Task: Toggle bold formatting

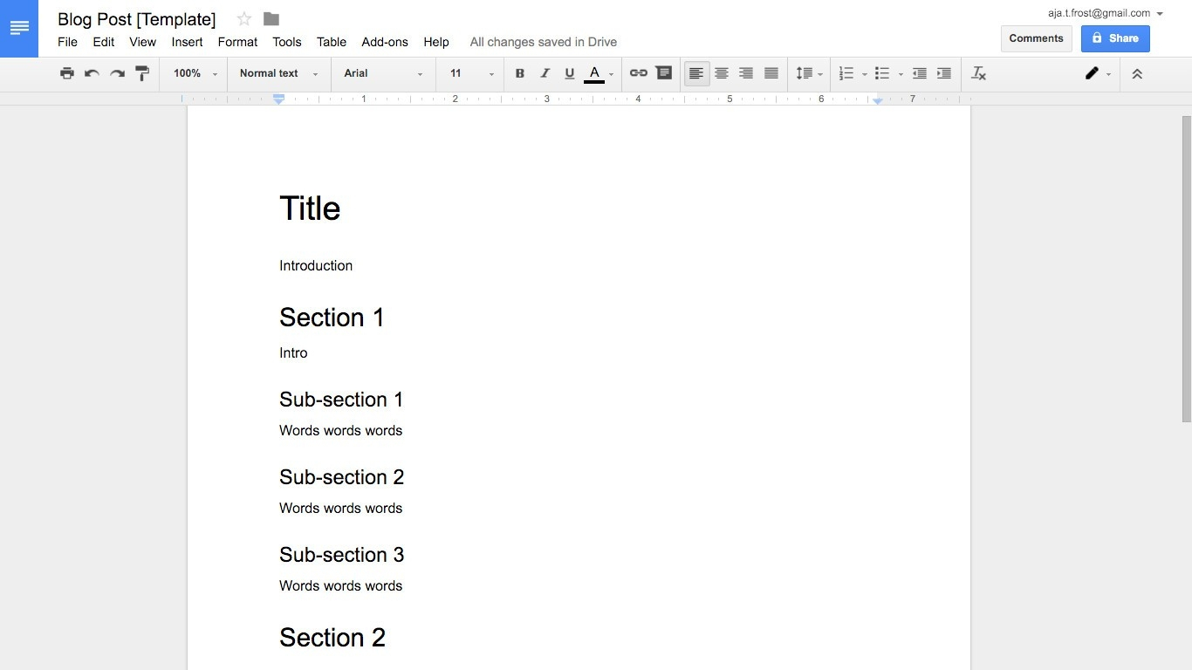Action: click(x=520, y=73)
